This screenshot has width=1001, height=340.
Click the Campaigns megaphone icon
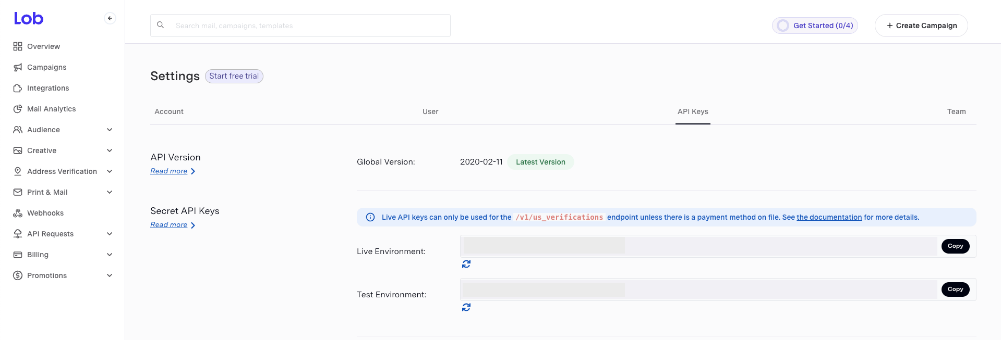click(x=18, y=67)
